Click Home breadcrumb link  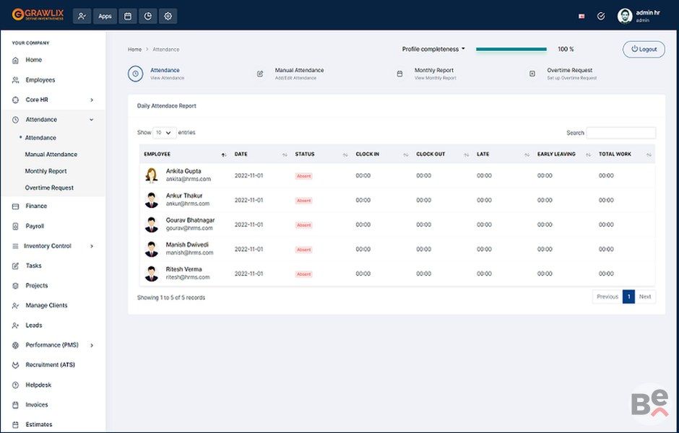click(x=134, y=50)
